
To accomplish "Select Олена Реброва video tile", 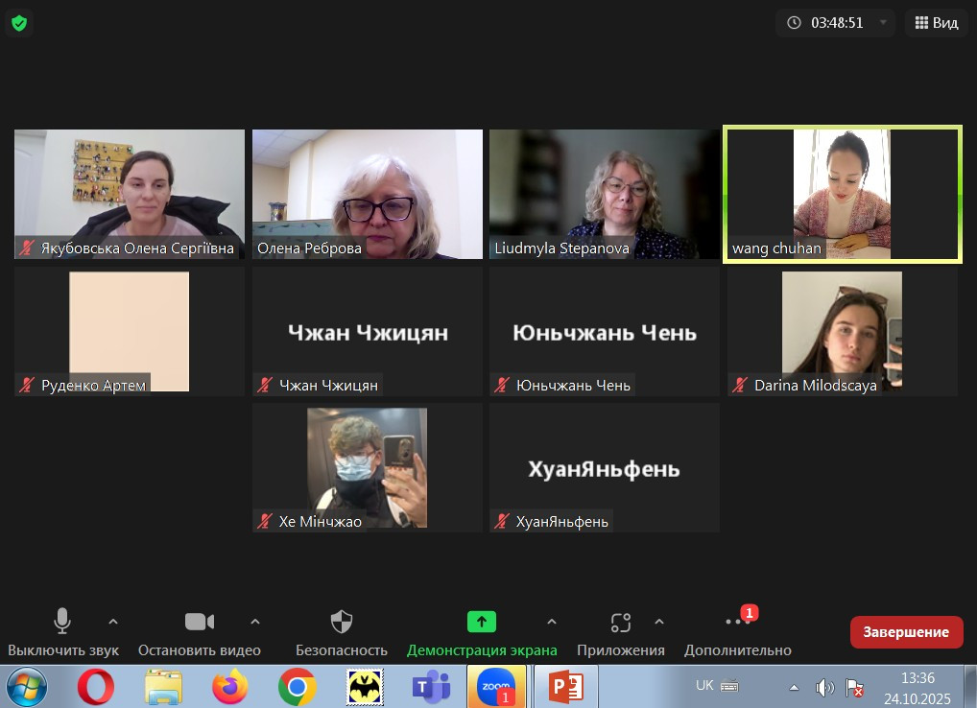I will tap(368, 195).
